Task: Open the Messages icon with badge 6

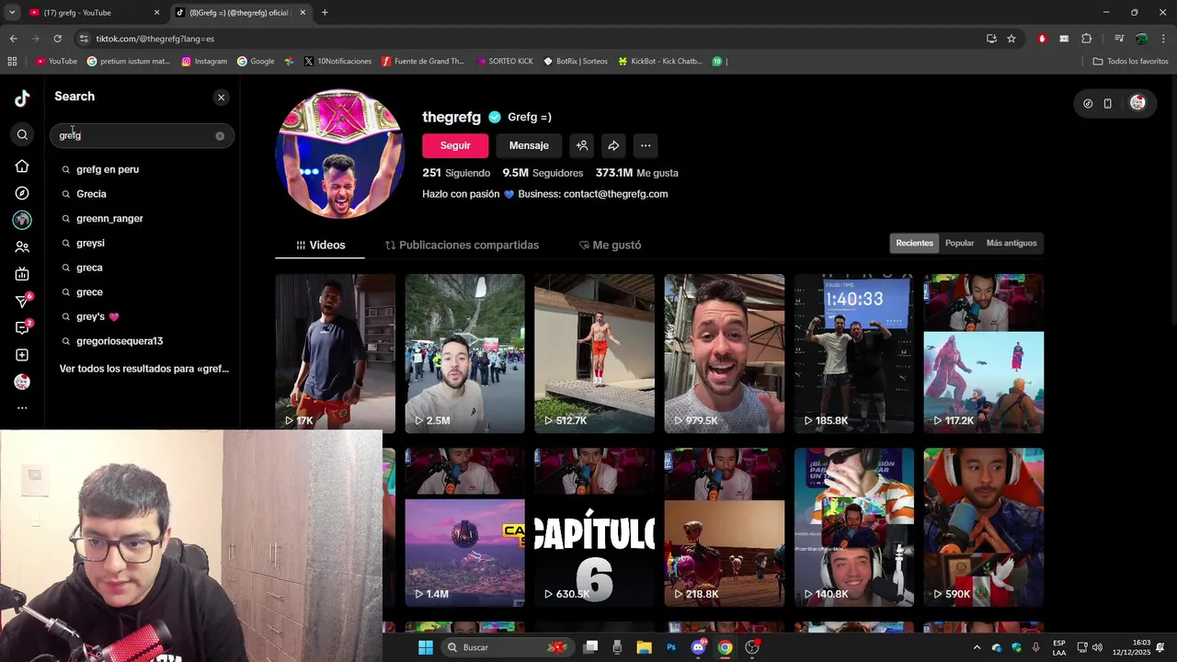Action: [x=23, y=302]
